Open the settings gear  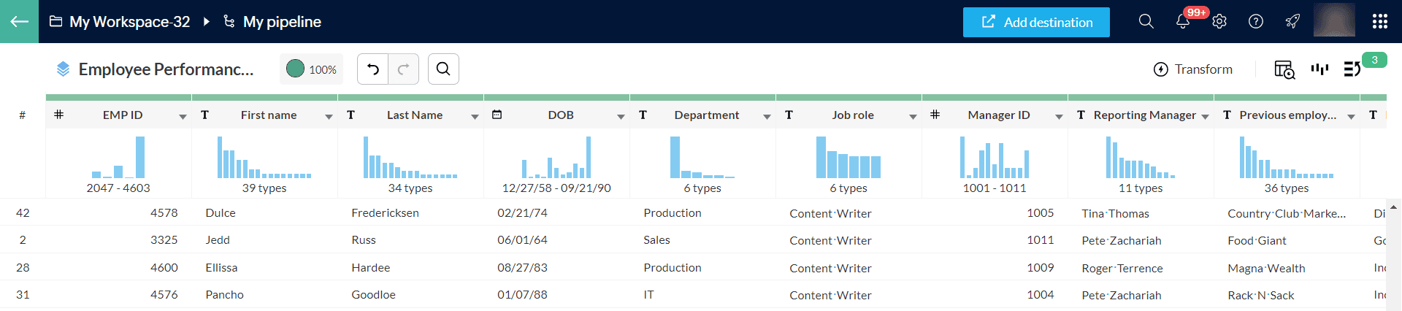1219,22
